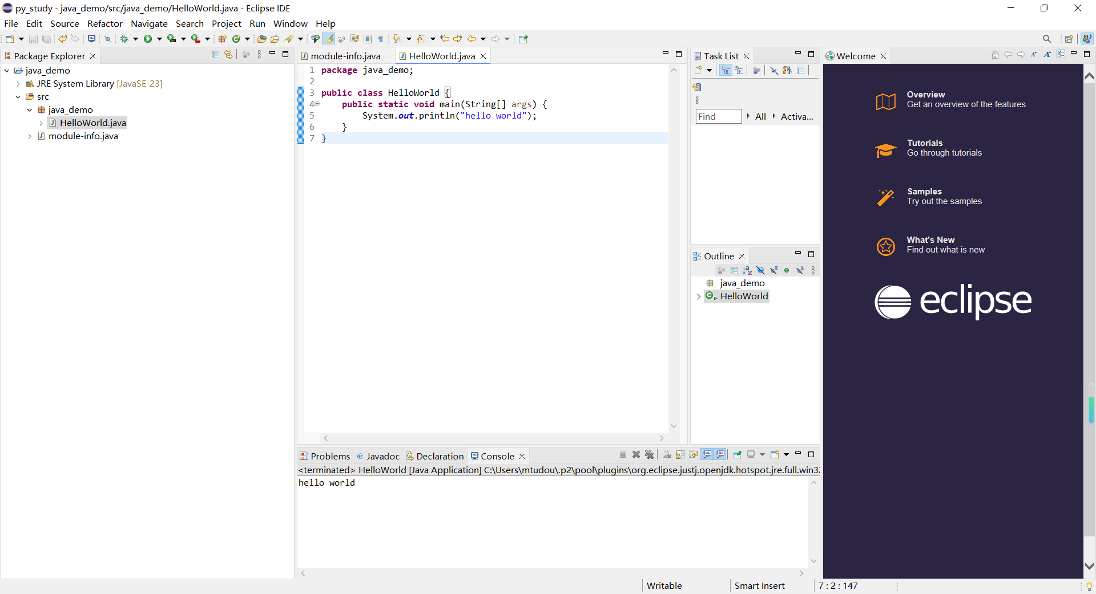
Task: Toggle Word Wrap in Console toolbar
Action: pos(693,454)
